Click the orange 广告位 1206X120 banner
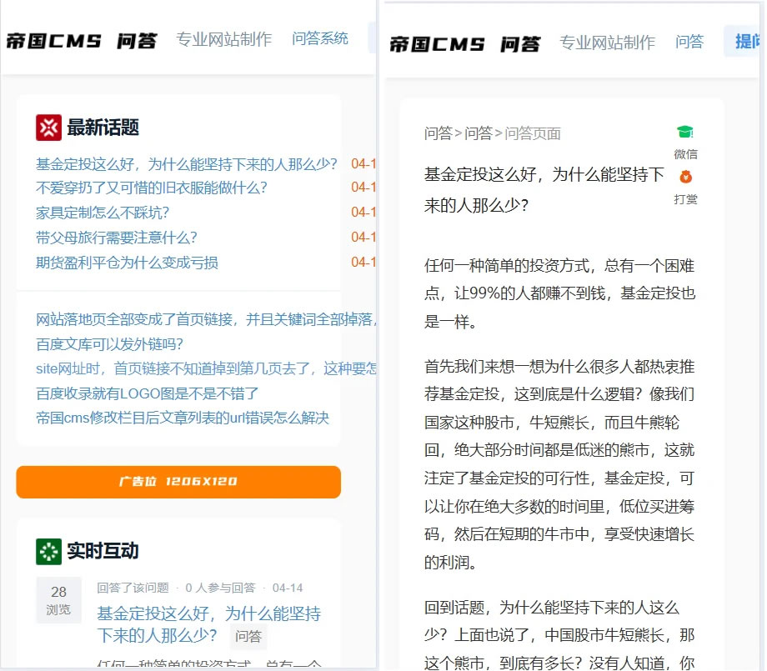 (x=178, y=483)
